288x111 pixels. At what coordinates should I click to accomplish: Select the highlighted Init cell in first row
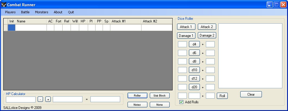(x=12, y=28)
